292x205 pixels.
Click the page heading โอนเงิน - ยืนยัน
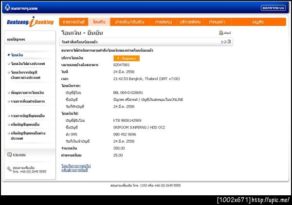coord(82,33)
